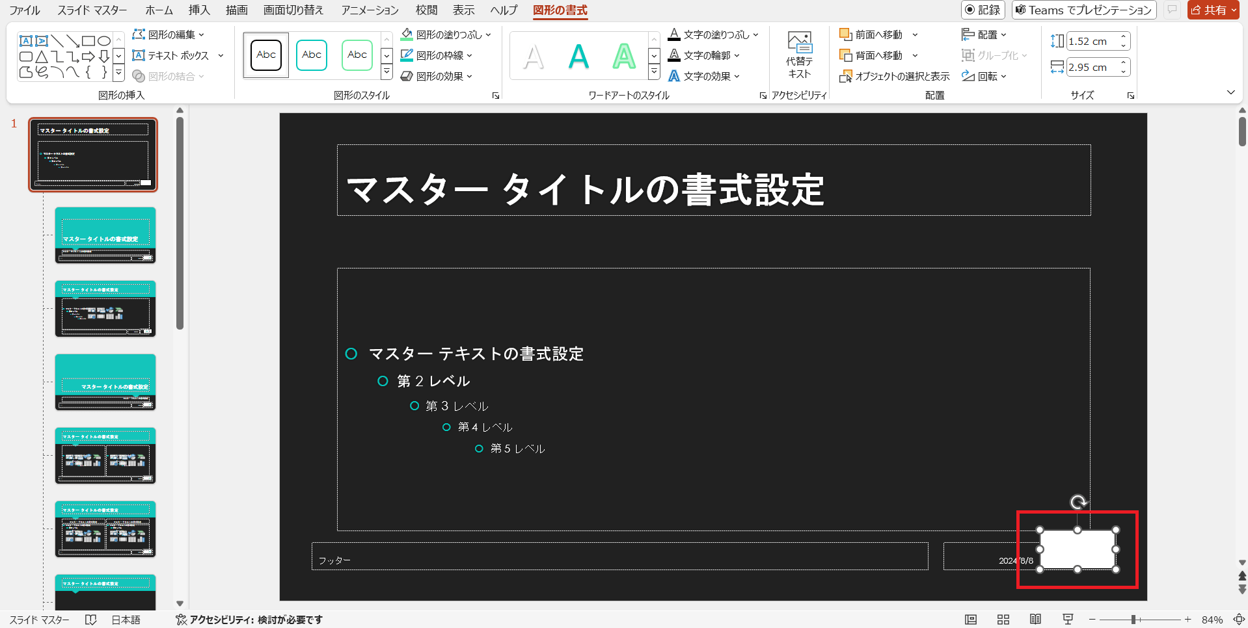Click the テキスト ボックス button
This screenshot has width=1248, height=628.
[x=171, y=55]
